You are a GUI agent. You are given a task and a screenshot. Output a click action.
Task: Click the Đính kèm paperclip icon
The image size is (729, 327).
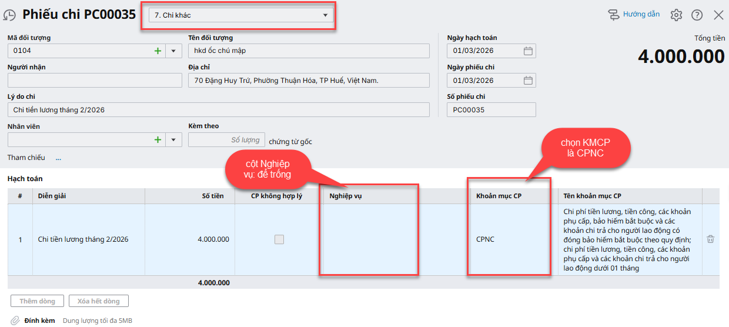click(x=15, y=321)
